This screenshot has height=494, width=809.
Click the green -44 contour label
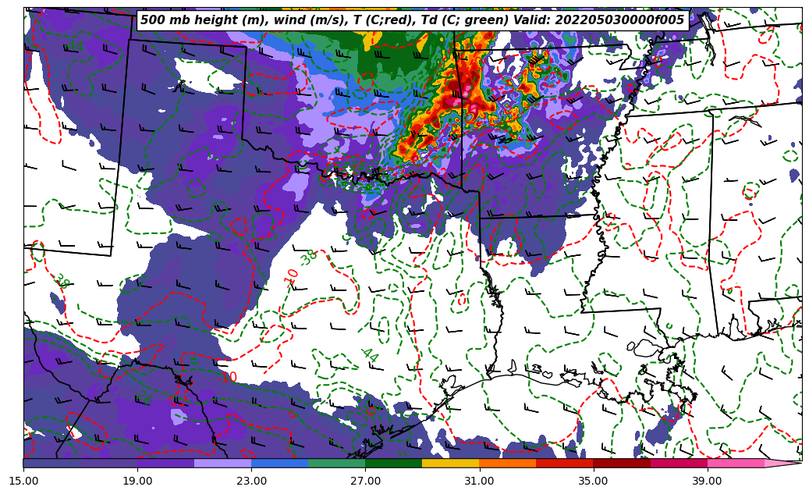click(x=369, y=354)
